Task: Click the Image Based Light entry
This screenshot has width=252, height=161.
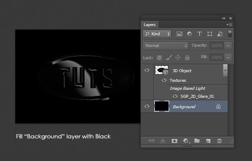Action: coord(187,88)
